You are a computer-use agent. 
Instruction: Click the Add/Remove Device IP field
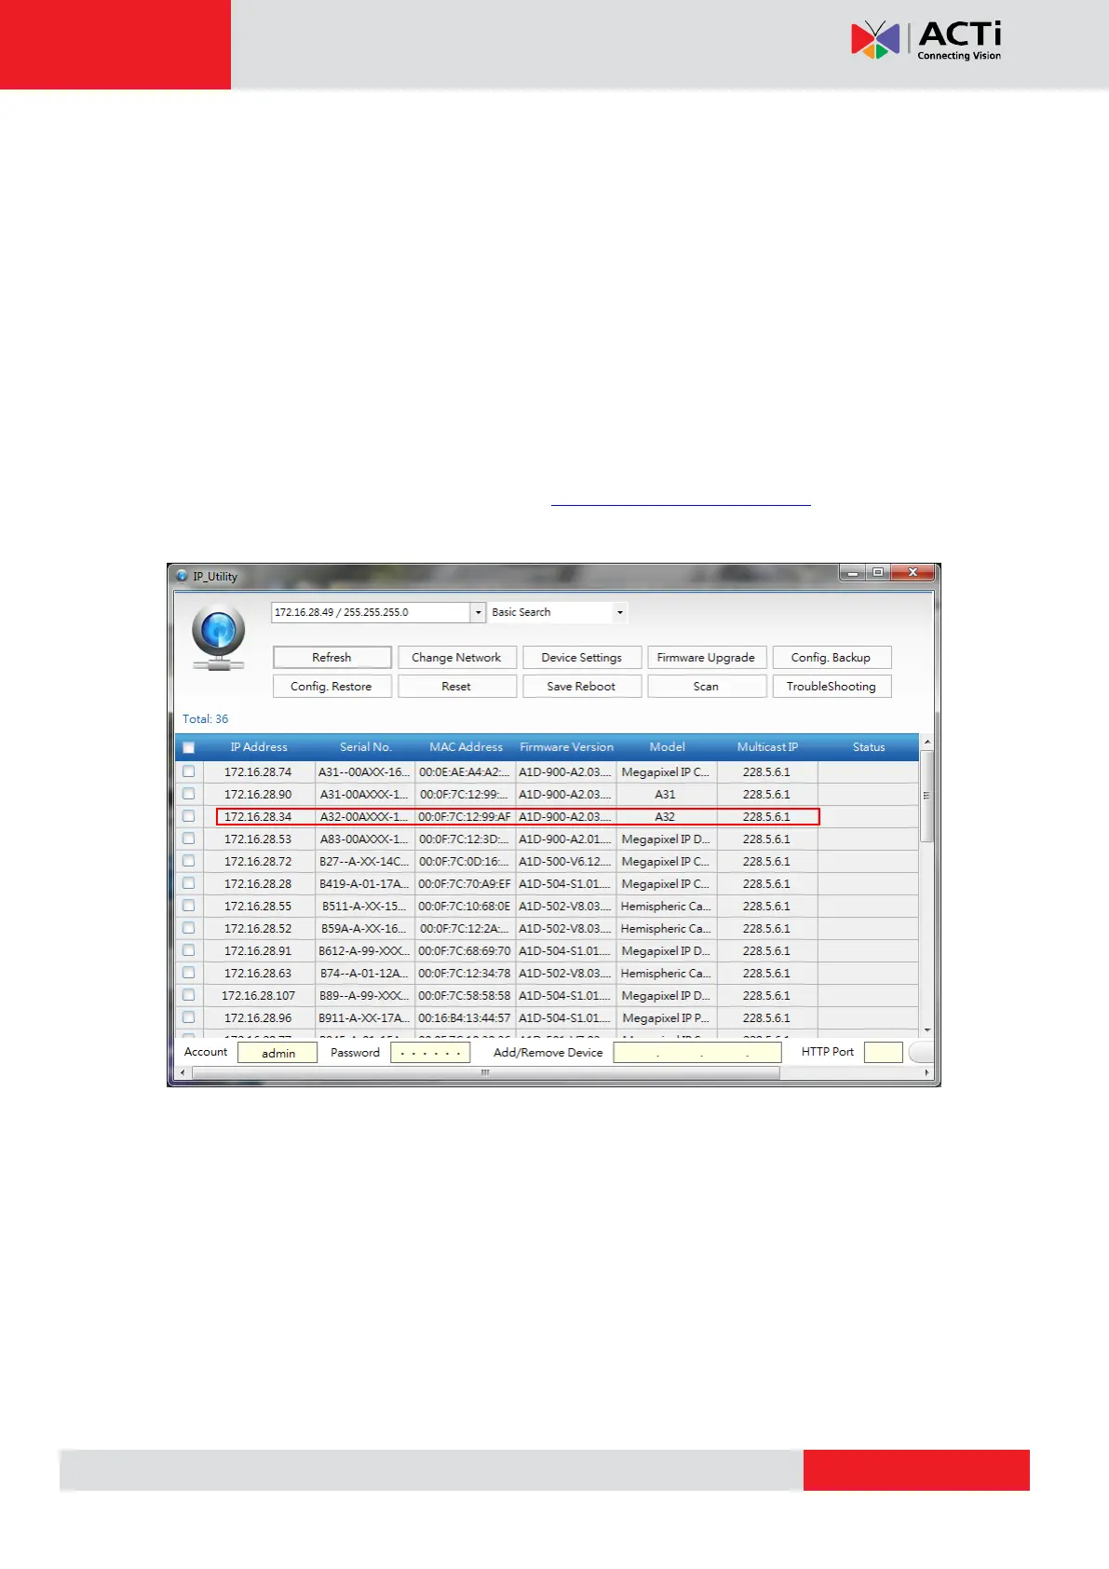(697, 1053)
